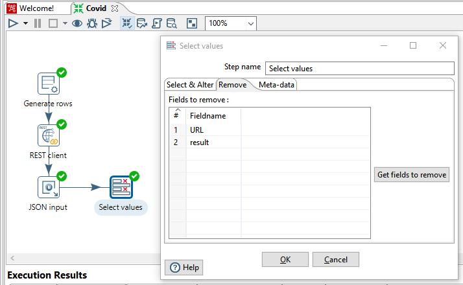Open the 100% zoom level dropdown
Viewport: 463px width, 285px height.
tap(231, 23)
